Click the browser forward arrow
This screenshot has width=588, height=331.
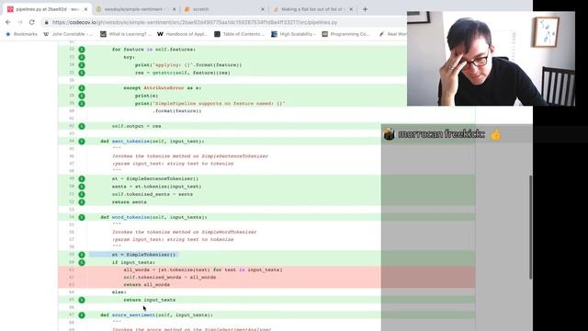pyautogui.click(x=20, y=22)
